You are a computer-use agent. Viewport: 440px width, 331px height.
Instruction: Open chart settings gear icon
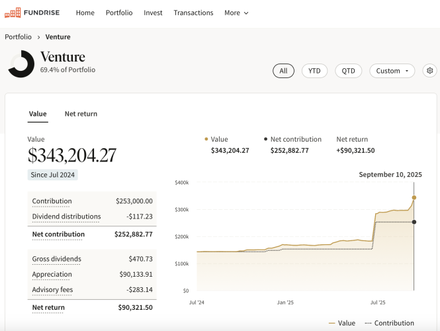tap(429, 71)
